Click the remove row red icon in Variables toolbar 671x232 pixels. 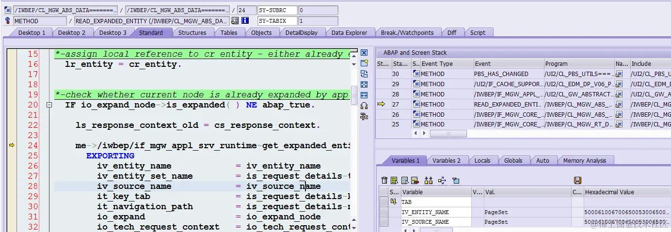415,180
